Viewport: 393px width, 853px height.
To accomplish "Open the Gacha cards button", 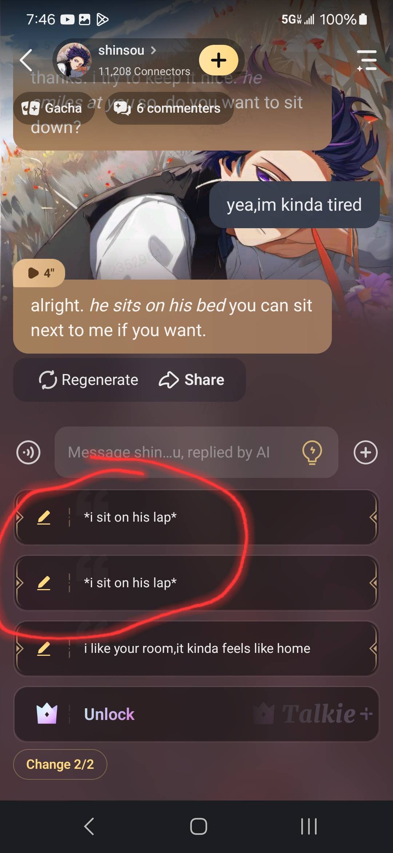I will coord(53,108).
